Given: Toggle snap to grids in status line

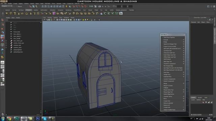Looking at the screenshot, I should [74, 6].
